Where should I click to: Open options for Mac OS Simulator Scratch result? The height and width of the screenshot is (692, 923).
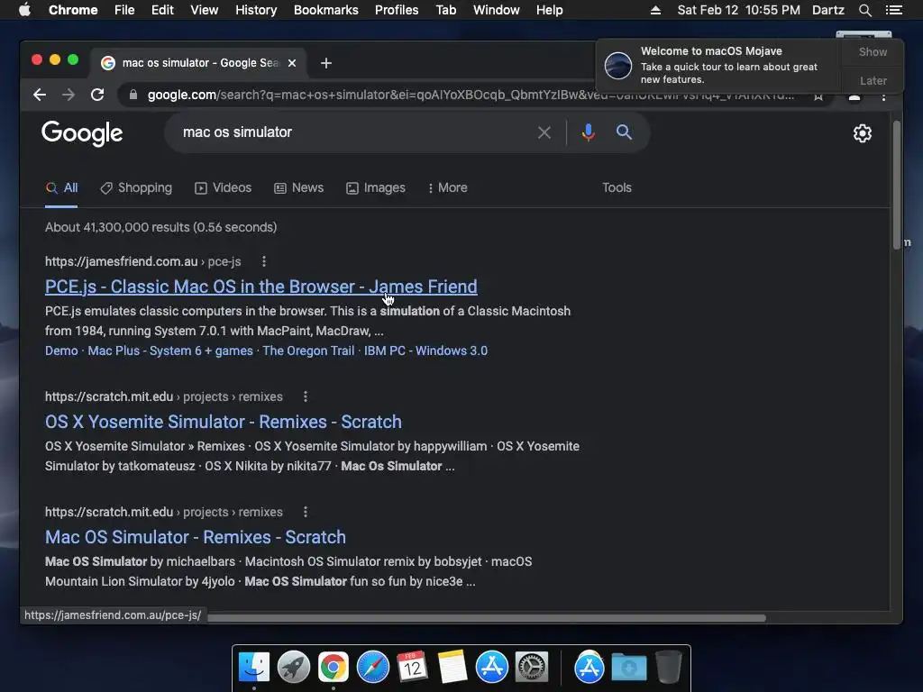(305, 512)
